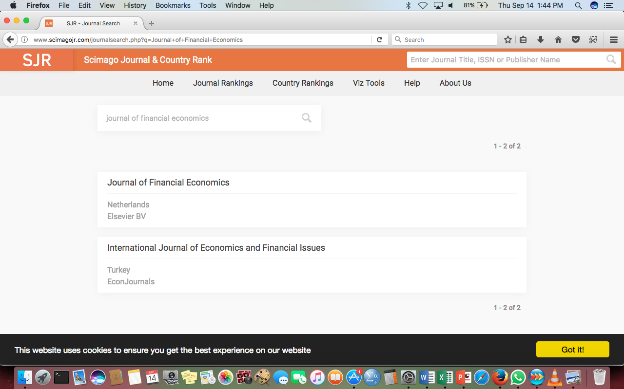Show bookmarks list icon in Firefox toolbar
624x389 pixels.
(523, 40)
